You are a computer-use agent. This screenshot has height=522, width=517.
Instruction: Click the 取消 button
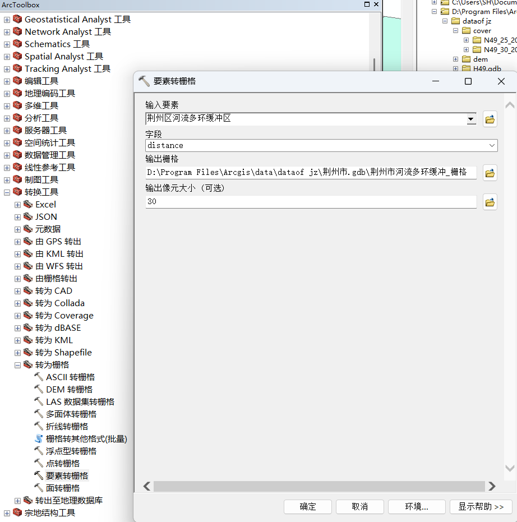coord(360,507)
